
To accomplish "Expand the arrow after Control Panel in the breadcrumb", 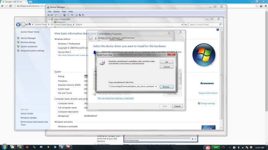I will [x=49, y=24].
